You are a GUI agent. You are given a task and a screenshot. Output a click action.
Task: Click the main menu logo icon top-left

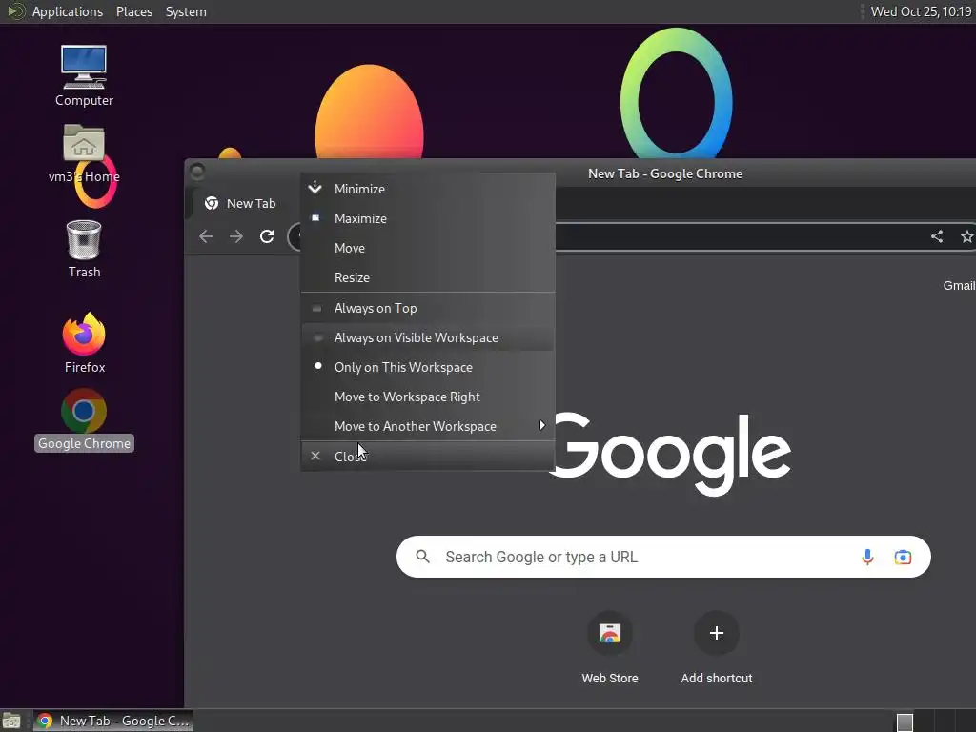(14, 11)
